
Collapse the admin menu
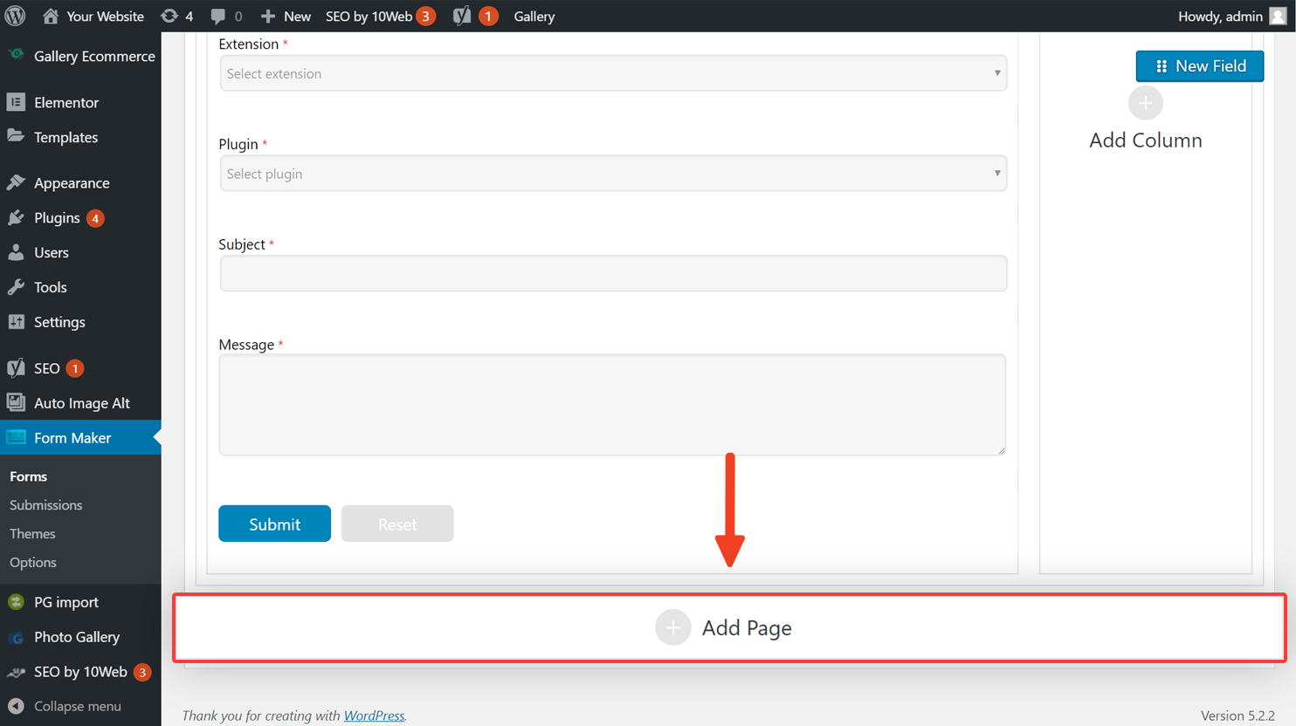click(x=17, y=706)
